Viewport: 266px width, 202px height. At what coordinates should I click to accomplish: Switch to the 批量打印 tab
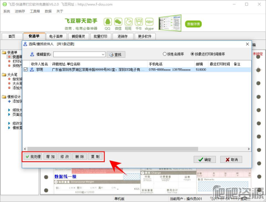tap(101, 36)
